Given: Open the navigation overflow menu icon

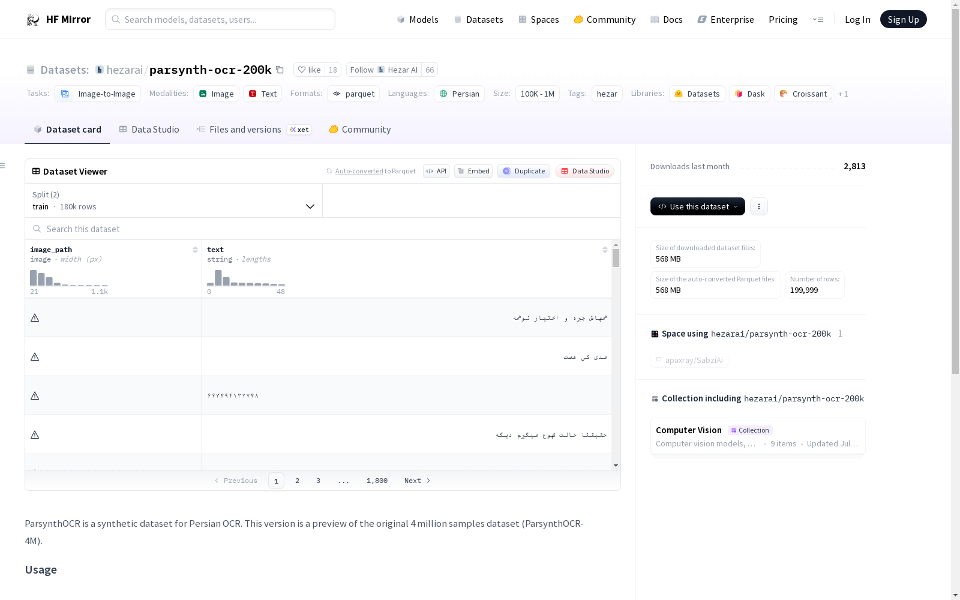Looking at the screenshot, I should point(818,19).
